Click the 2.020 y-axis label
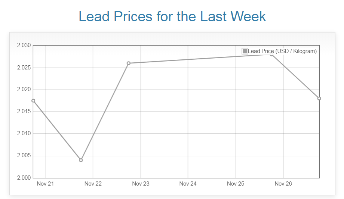The height and width of the screenshot is (199, 344). [24, 90]
